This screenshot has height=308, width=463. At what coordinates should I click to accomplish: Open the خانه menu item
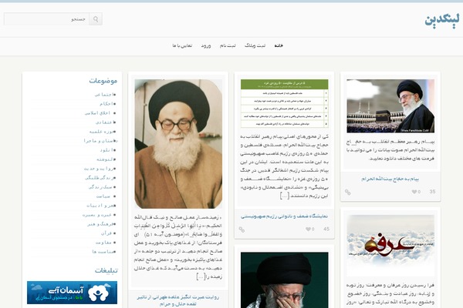coord(278,46)
